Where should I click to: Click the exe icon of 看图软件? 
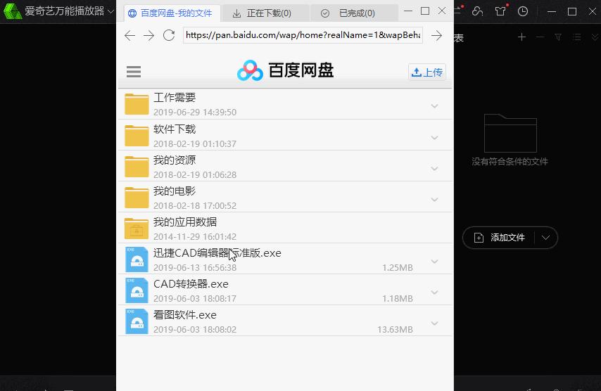tap(137, 321)
